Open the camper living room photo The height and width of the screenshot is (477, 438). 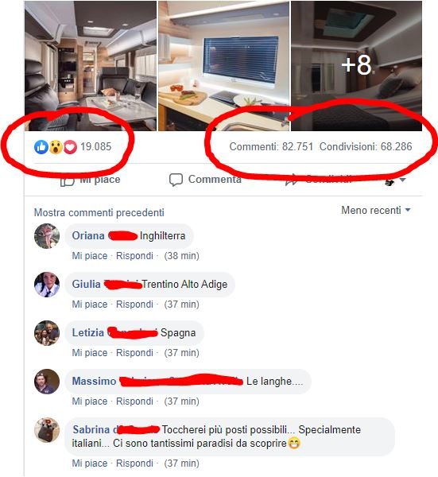91,66
